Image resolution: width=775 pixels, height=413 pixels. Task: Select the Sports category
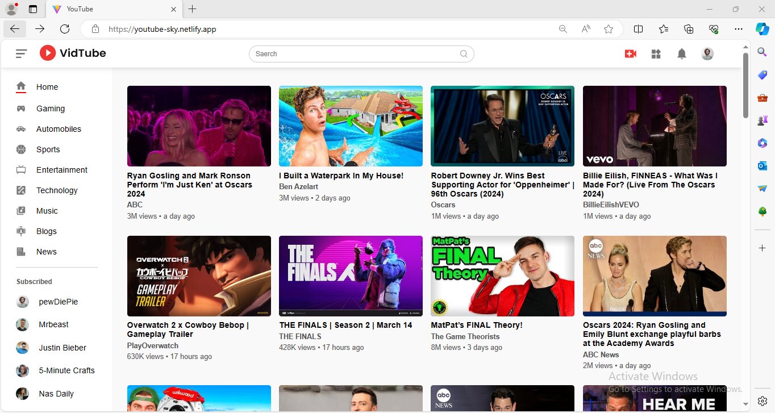tap(48, 149)
